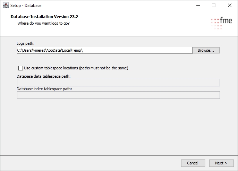This screenshot has width=238, height=171.
Task: Proceed with the Next > button
Action: tap(221, 163)
